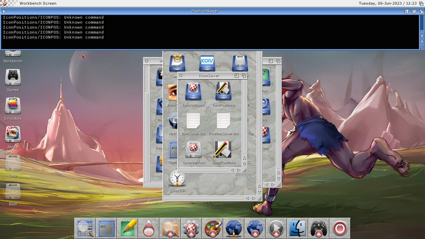Open the notepad editor from the dock

tap(127, 228)
